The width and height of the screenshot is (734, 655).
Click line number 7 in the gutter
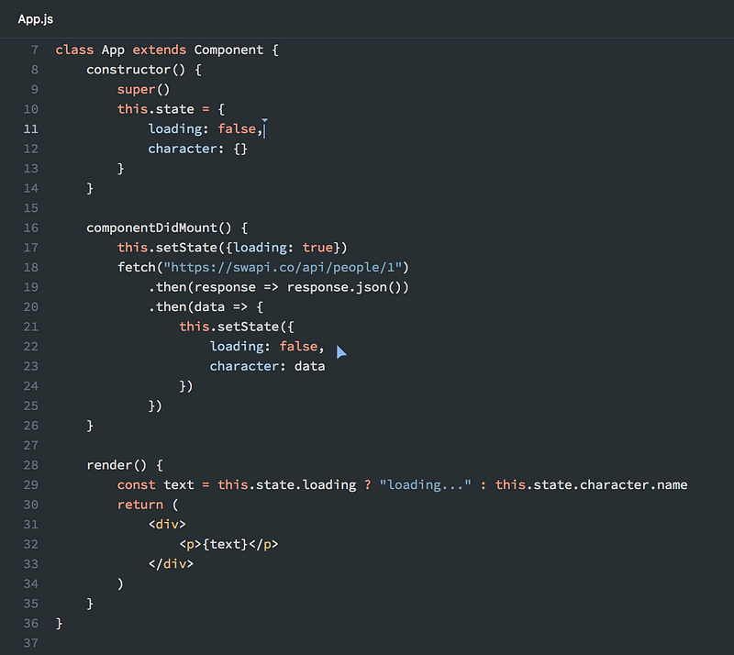pyautogui.click(x=35, y=50)
